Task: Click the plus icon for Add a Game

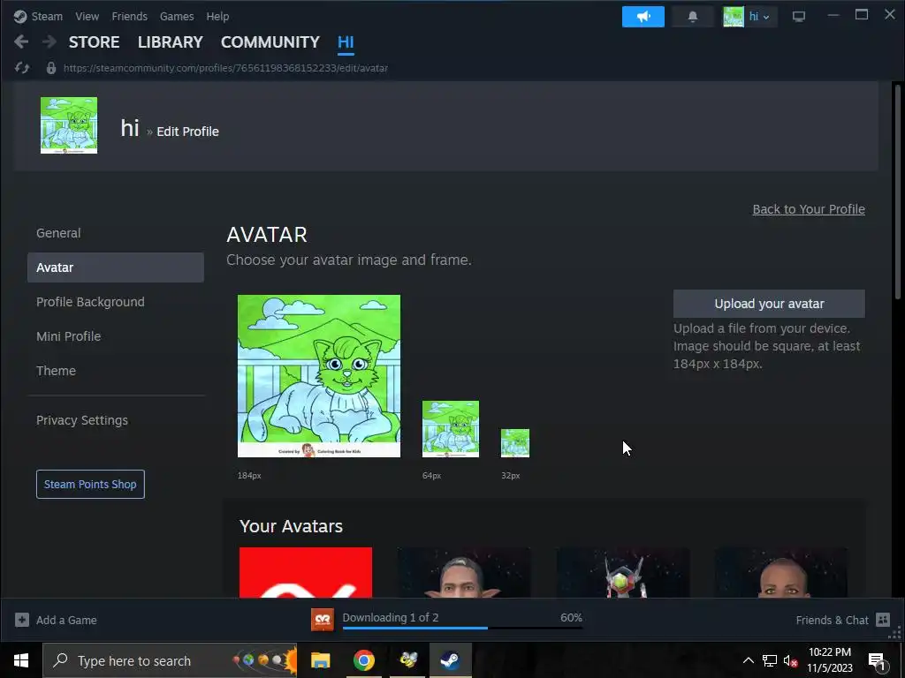Action: point(22,620)
